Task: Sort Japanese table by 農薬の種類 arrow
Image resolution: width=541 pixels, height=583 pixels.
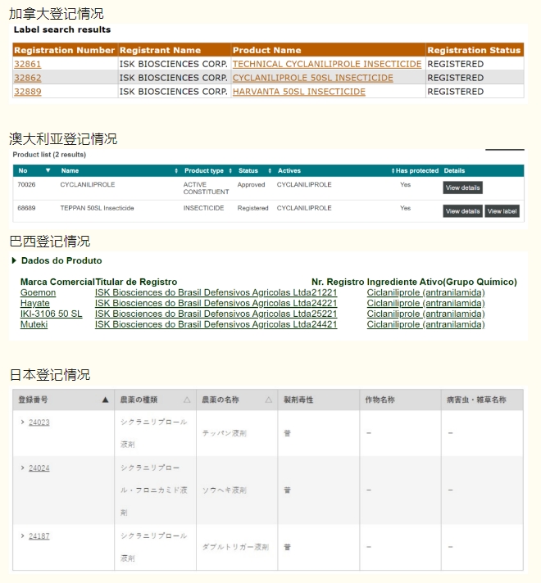Action: (x=187, y=400)
